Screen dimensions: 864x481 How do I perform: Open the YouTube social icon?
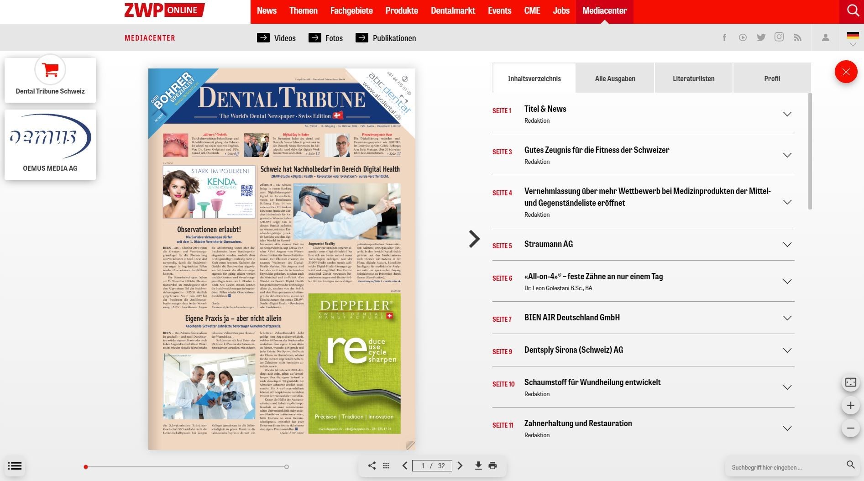(743, 37)
